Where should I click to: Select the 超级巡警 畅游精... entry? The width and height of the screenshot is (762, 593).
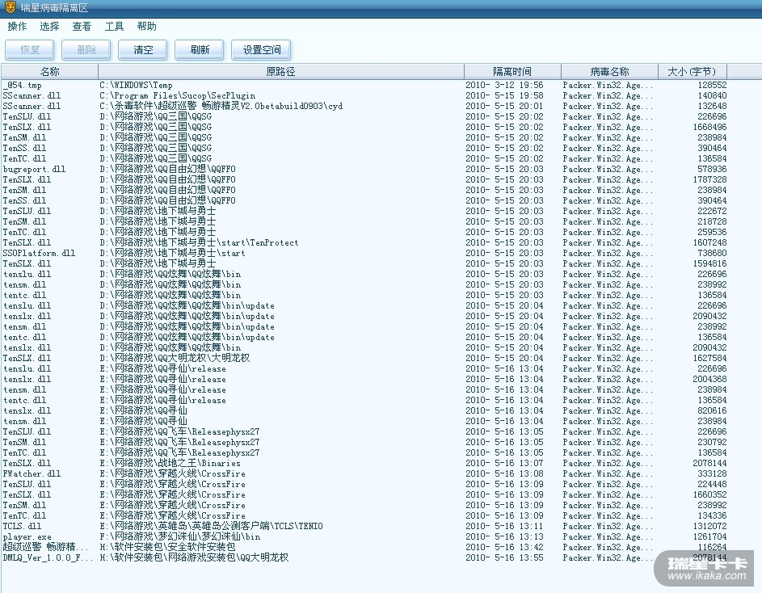[x=46, y=547]
